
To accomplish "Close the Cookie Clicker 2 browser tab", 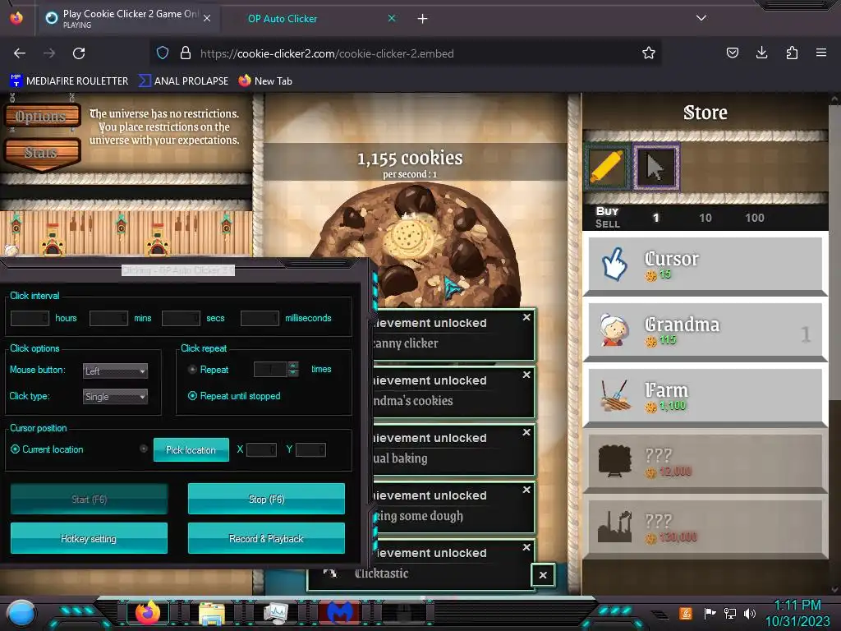I will click(x=207, y=18).
